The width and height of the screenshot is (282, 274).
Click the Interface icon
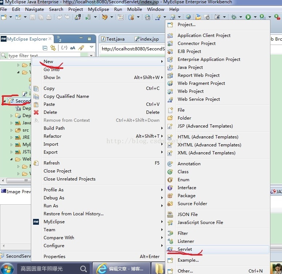pos(170,188)
